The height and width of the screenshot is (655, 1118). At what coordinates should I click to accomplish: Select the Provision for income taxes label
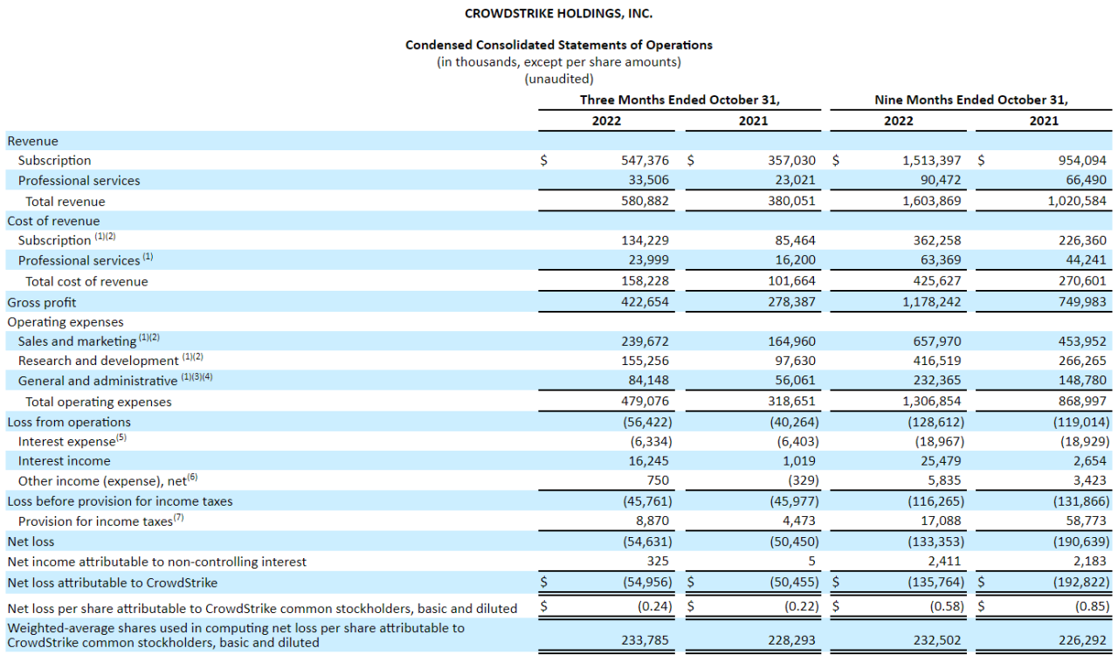(95, 521)
